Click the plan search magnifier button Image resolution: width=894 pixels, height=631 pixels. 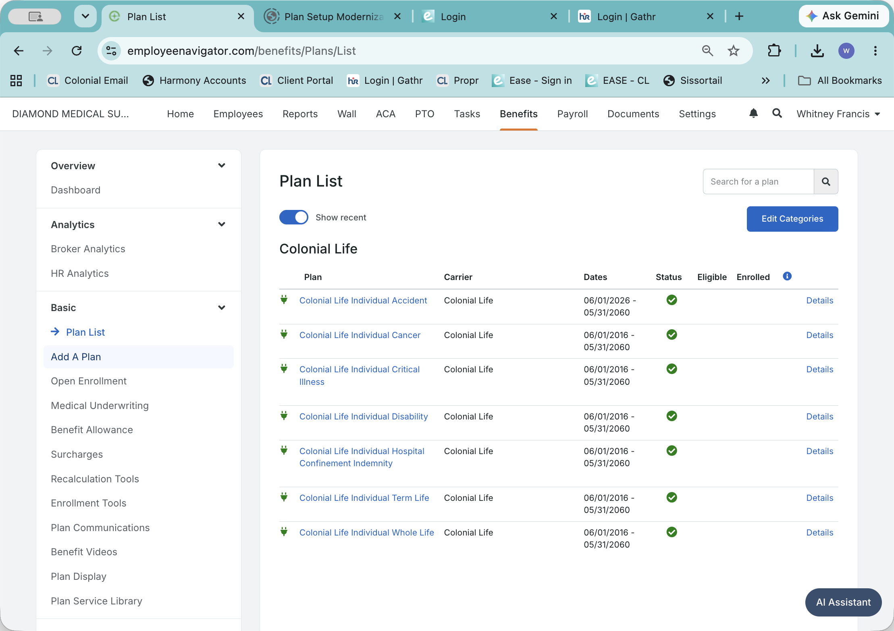pyautogui.click(x=826, y=182)
